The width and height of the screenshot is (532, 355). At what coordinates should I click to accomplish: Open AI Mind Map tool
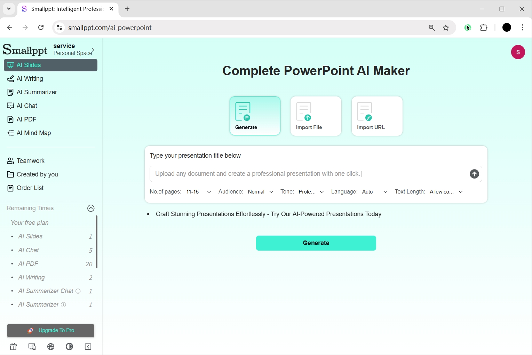pyautogui.click(x=33, y=133)
